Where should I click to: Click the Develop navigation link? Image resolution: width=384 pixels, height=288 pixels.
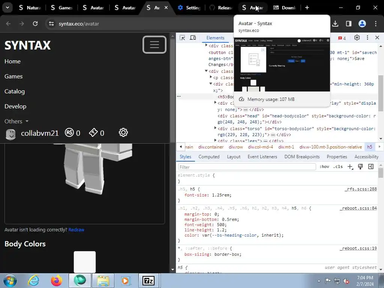[15, 106]
